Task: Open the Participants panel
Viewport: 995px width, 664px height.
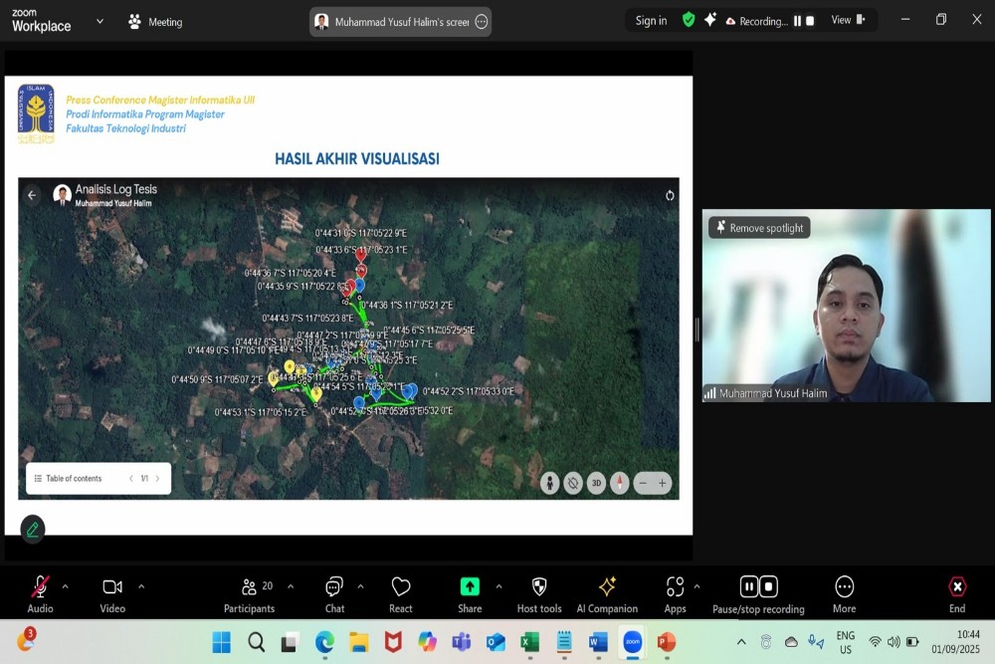Action: pos(250,587)
